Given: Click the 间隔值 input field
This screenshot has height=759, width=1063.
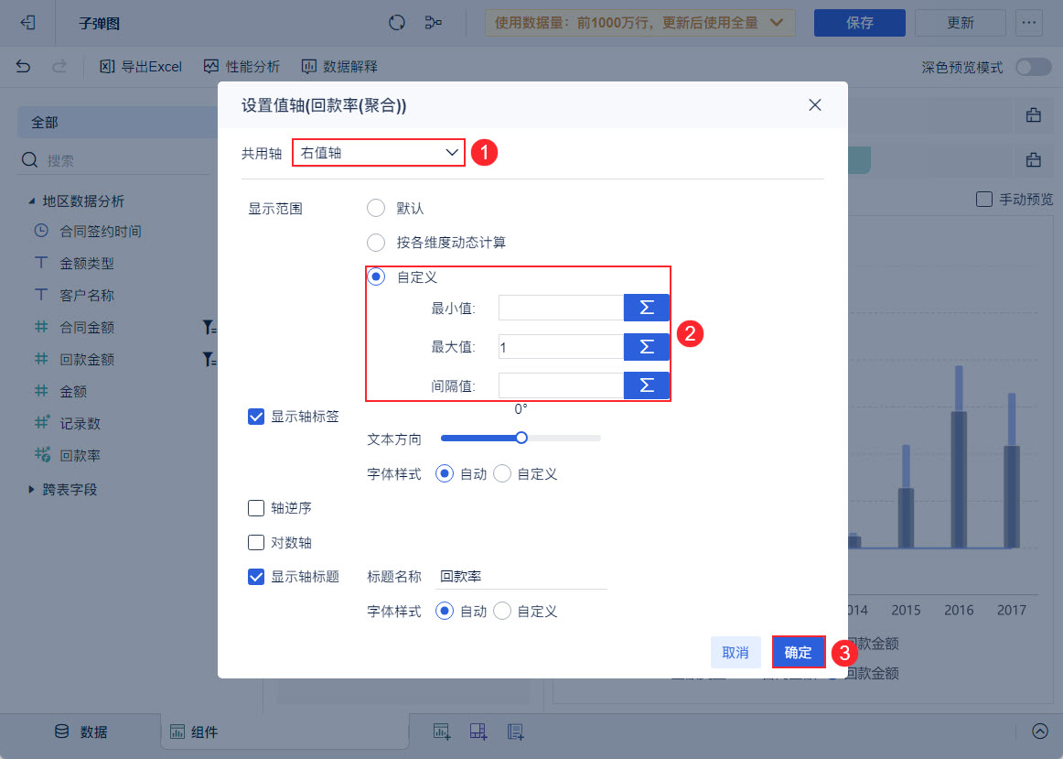Looking at the screenshot, I should point(562,386).
